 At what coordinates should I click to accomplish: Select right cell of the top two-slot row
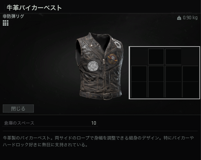173,56
